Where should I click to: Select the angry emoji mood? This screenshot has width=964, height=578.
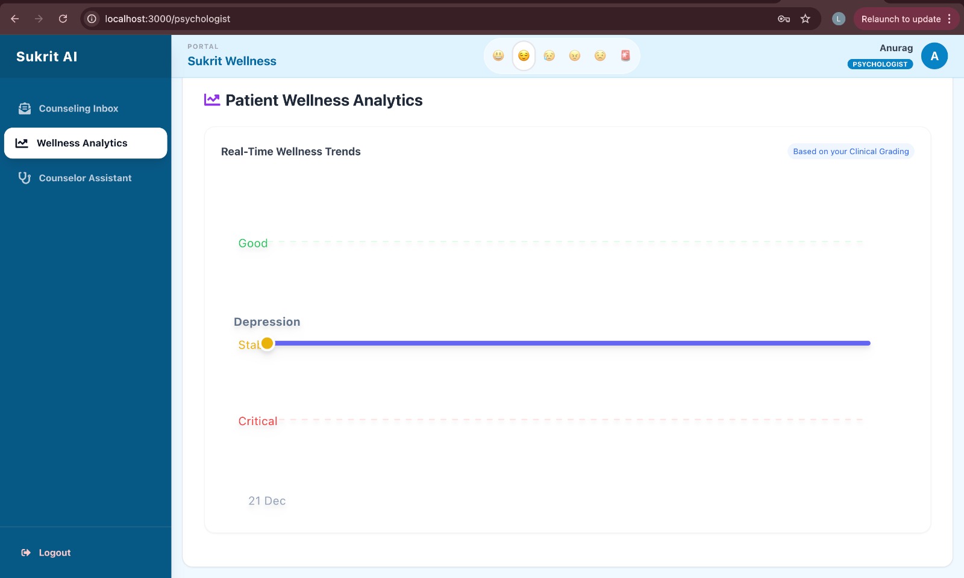(x=575, y=56)
